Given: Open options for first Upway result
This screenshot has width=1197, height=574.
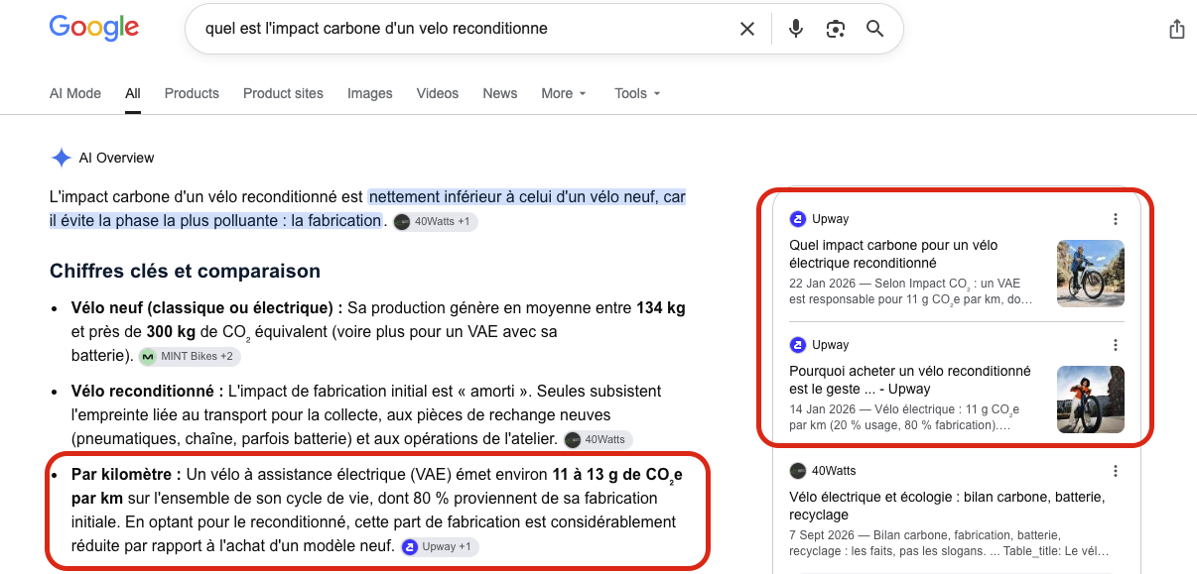Looking at the screenshot, I should coord(1115,219).
